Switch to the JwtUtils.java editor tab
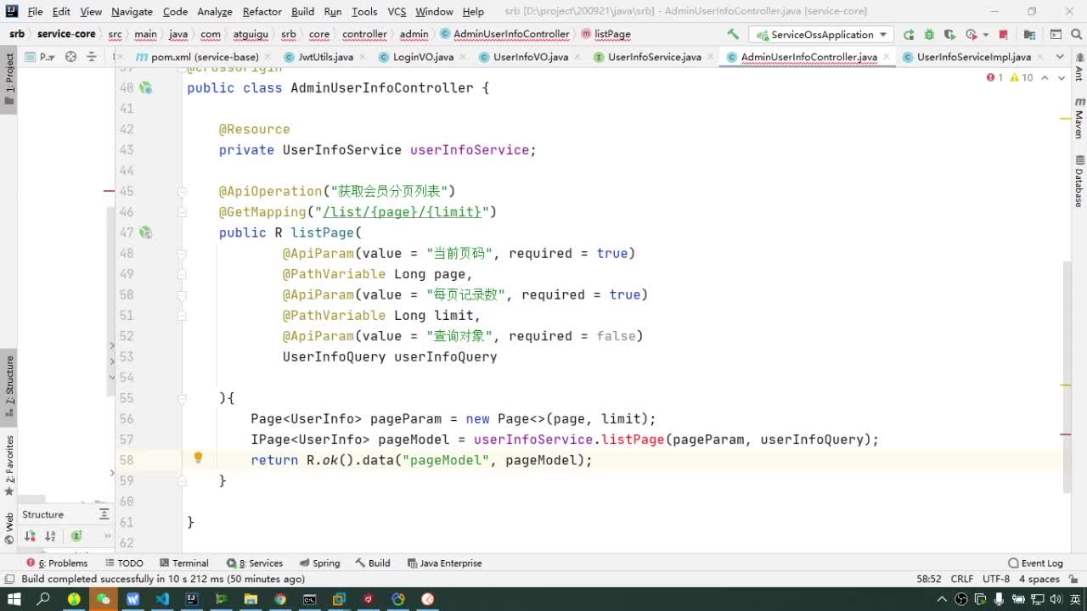Image resolution: width=1087 pixels, height=611 pixels. pos(325,57)
